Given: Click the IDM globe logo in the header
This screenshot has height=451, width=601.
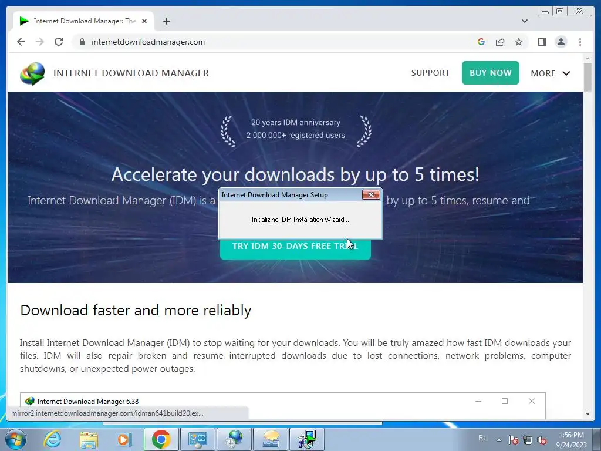Looking at the screenshot, I should tap(32, 73).
